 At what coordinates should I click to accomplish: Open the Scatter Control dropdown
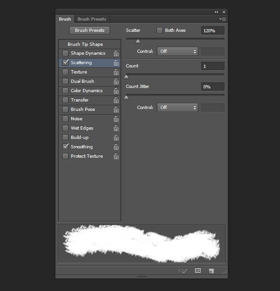177,51
